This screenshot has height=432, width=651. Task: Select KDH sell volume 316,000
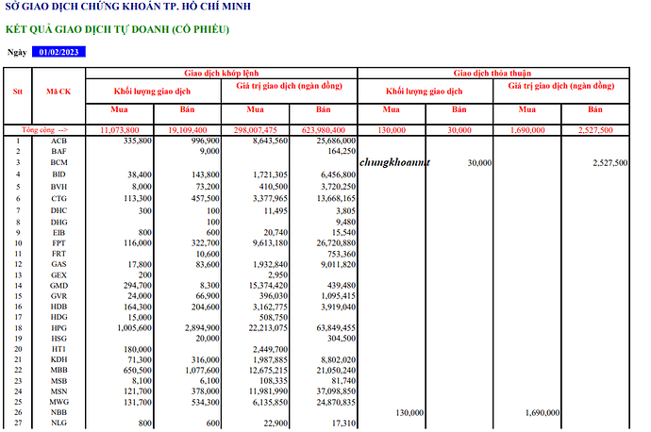(x=205, y=359)
